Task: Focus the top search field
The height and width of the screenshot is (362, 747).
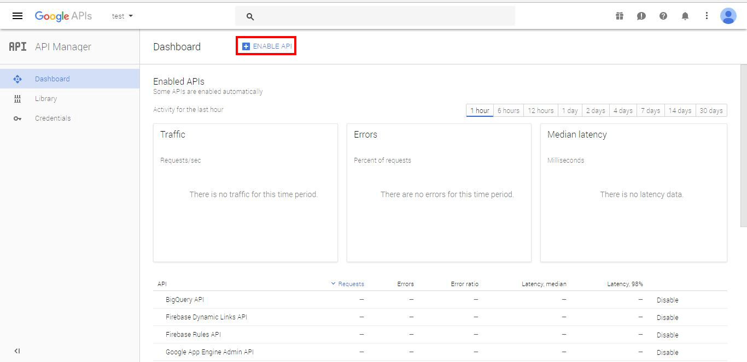Action: (x=375, y=16)
